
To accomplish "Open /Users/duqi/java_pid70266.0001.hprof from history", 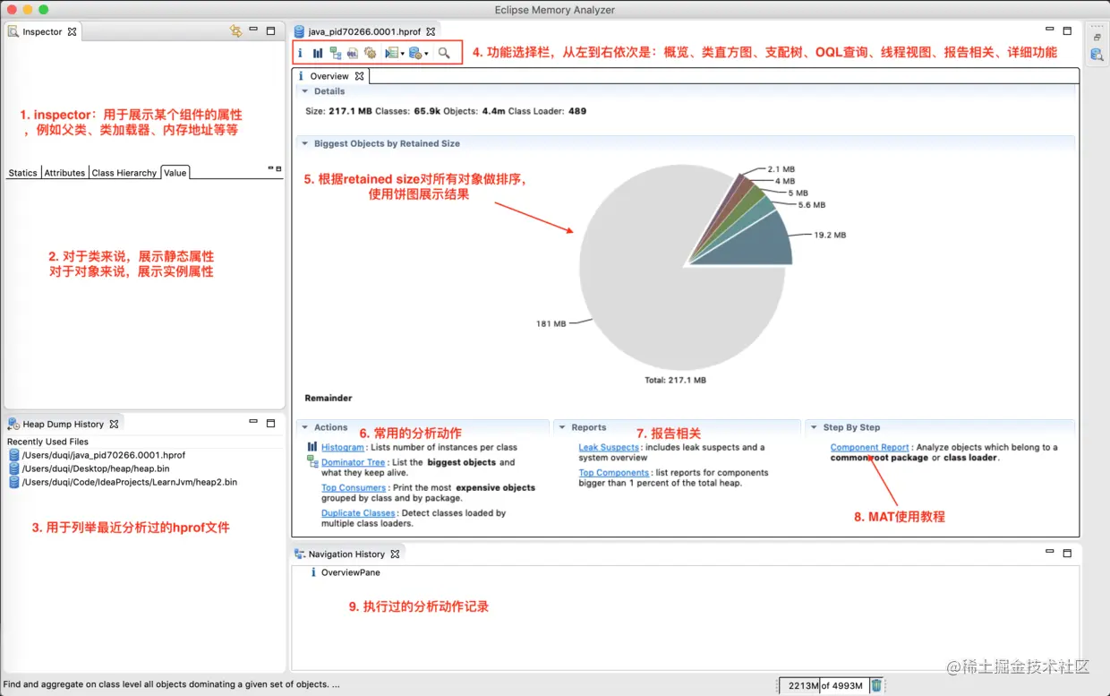I will (x=97, y=455).
